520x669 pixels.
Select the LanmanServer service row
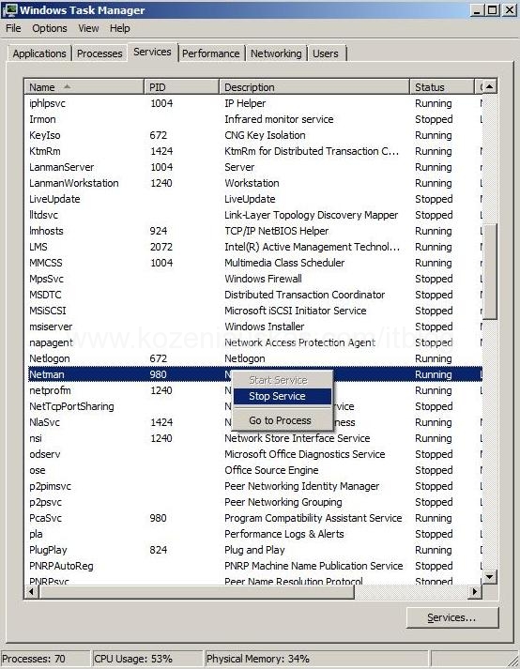click(255, 167)
